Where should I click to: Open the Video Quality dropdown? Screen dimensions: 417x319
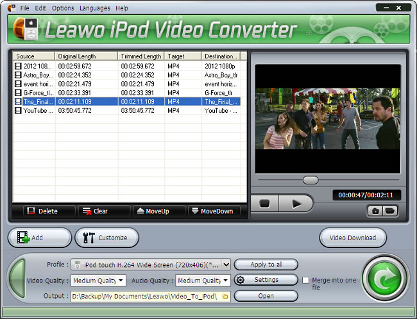[121, 280]
